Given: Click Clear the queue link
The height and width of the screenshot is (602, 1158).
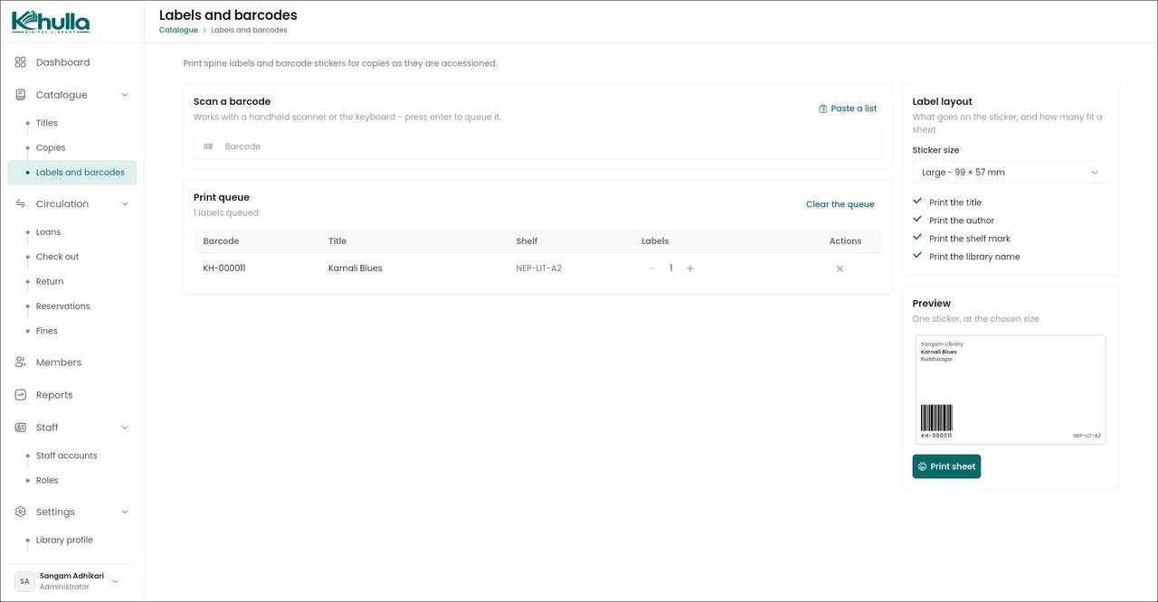Looking at the screenshot, I should (x=840, y=204).
